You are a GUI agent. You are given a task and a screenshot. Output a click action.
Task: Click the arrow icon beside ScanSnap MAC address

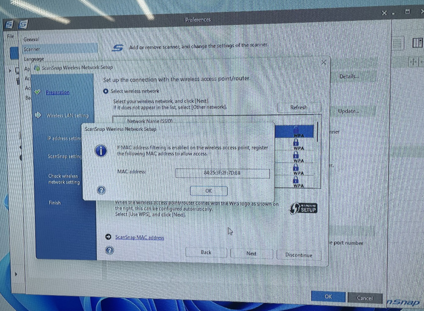[108, 237]
